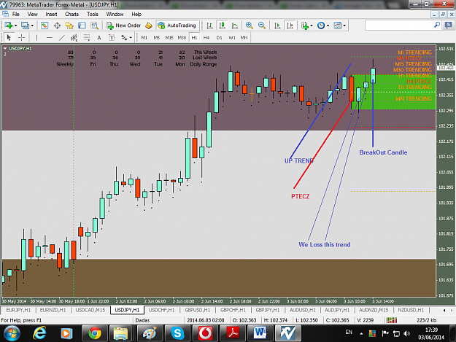Select the crosshair tool
The image size is (456, 342).
click(x=21, y=37)
